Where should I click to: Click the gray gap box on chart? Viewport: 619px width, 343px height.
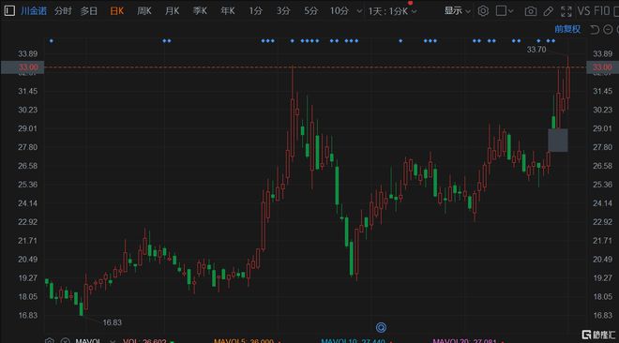(x=558, y=140)
